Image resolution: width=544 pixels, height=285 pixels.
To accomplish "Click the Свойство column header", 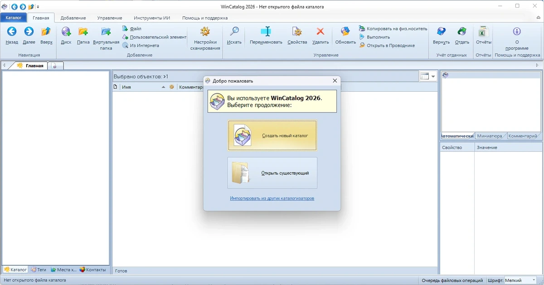I will pyautogui.click(x=457, y=147).
